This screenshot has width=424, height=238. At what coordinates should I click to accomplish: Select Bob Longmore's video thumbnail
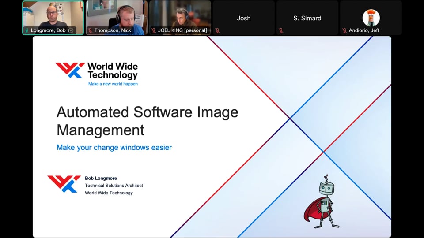(x=53, y=18)
